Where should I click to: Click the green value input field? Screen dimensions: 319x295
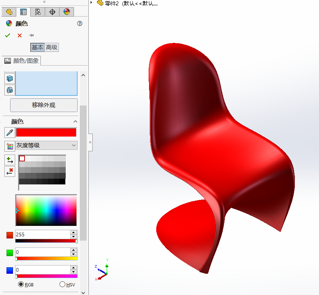tap(43, 252)
